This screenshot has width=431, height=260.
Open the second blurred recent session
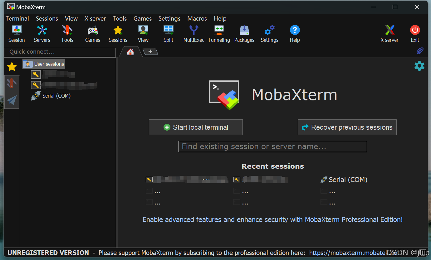(x=261, y=180)
